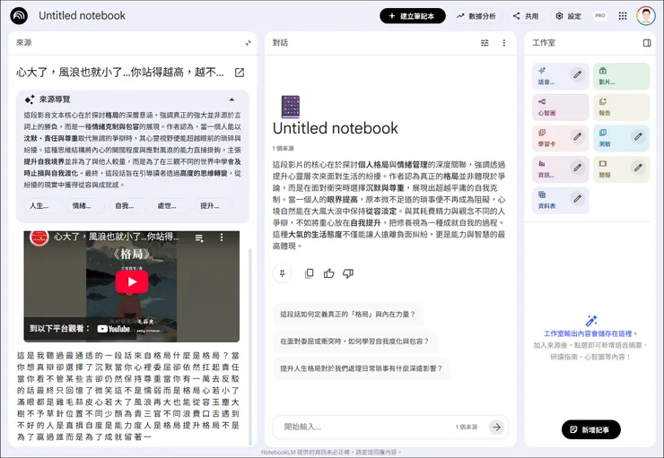The width and height of the screenshot is (664, 458).
Task: Click the 新增記事 add note button
Action: 590,429
